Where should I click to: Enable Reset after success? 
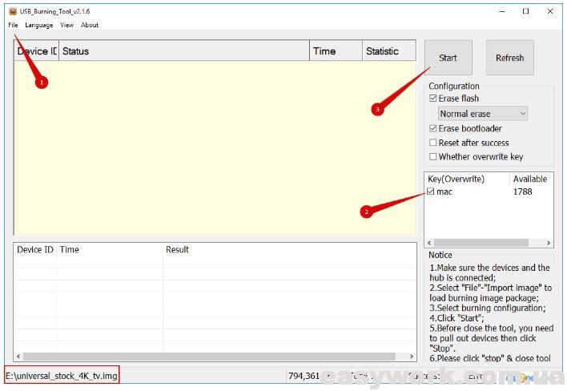coord(432,143)
